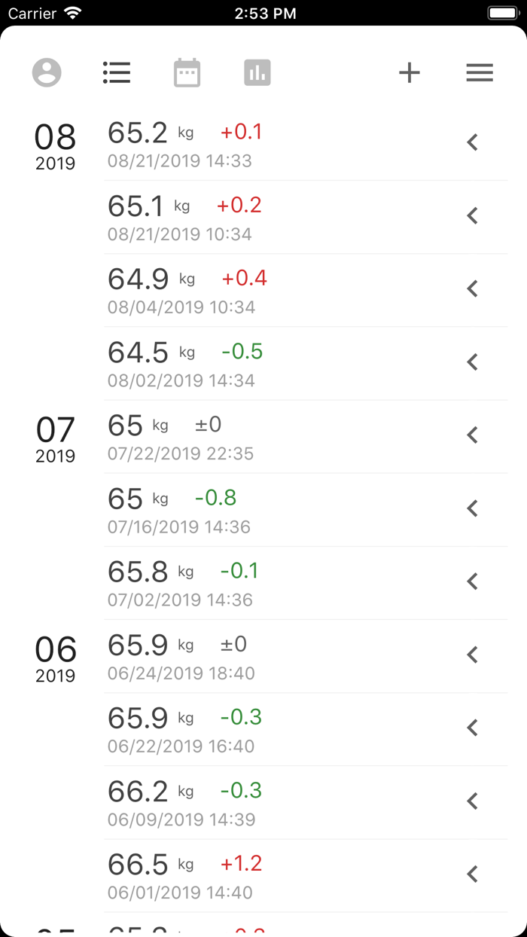Expand the 65 kg entry from 07/22/2019
Viewport: 527px width, 937px height.
coord(472,435)
